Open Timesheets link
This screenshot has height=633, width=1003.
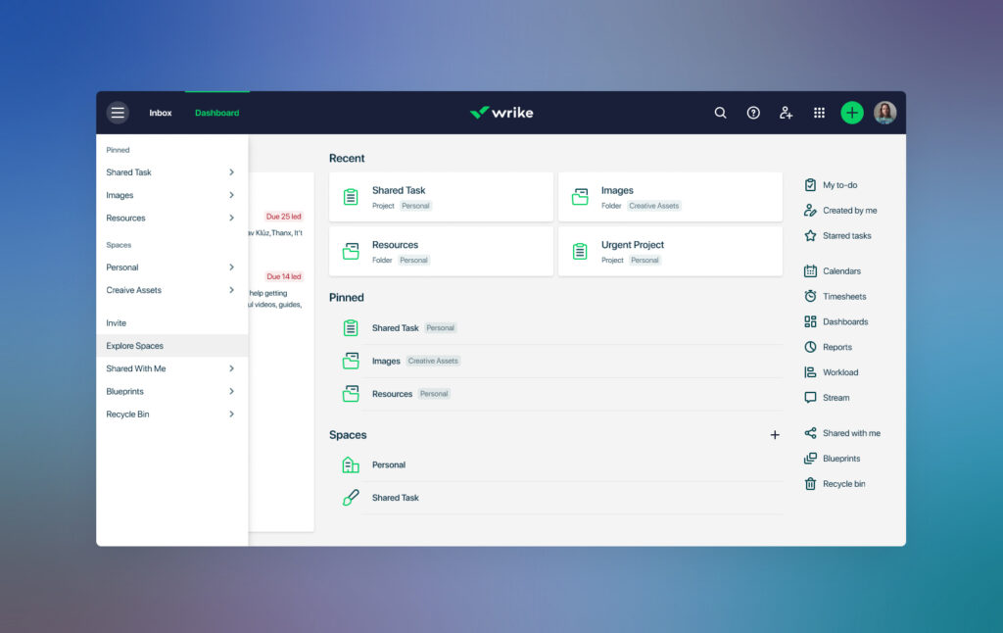[x=844, y=296]
